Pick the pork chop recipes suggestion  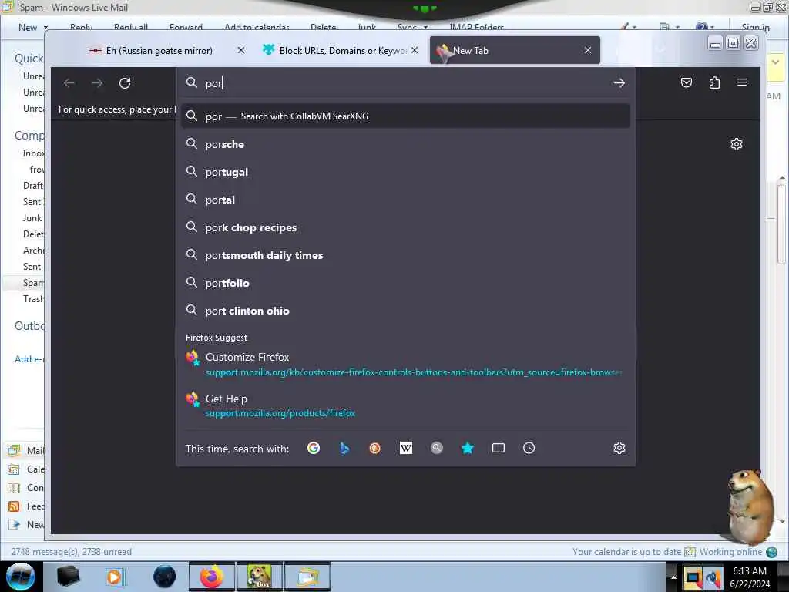tap(405, 227)
